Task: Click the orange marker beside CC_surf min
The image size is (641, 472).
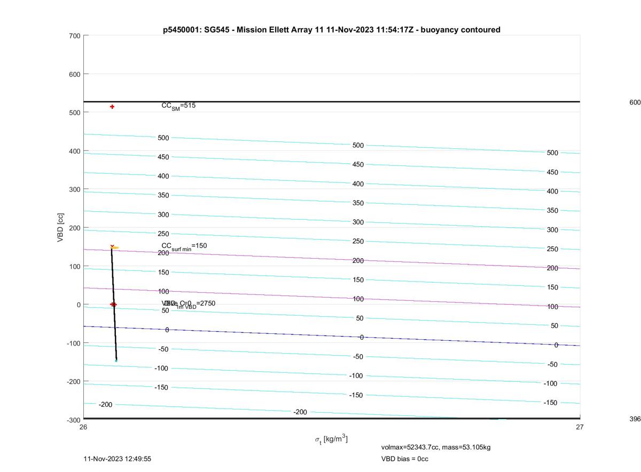Action: point(115,247)
